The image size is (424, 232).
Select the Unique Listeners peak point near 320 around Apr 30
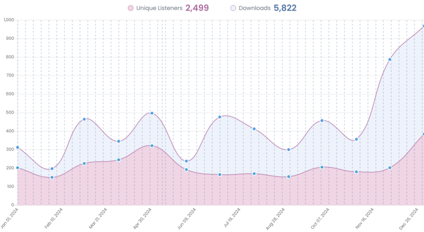[152, 145]
